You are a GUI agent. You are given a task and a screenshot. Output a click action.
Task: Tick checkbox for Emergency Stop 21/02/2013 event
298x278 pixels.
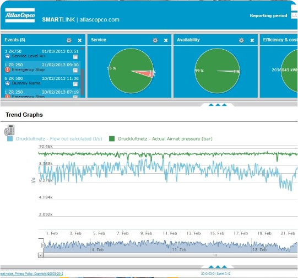point(75,71)
